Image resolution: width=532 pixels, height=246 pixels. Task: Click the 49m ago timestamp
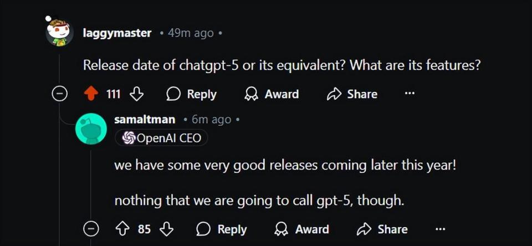191,33
